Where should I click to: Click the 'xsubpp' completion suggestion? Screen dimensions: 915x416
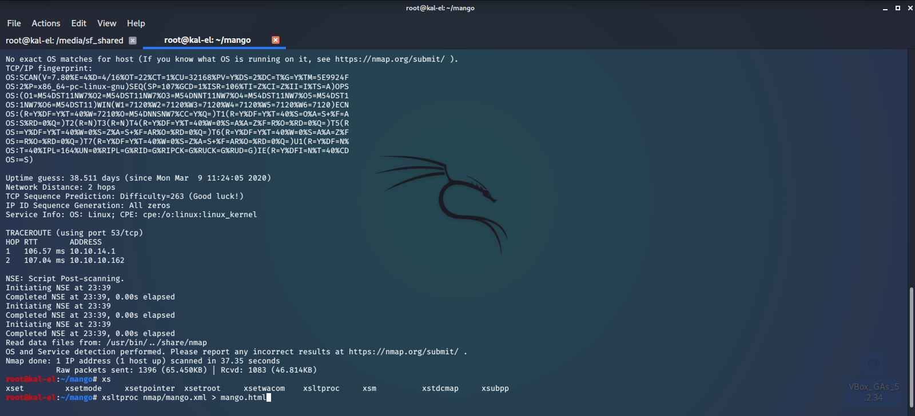pos(495,388)
